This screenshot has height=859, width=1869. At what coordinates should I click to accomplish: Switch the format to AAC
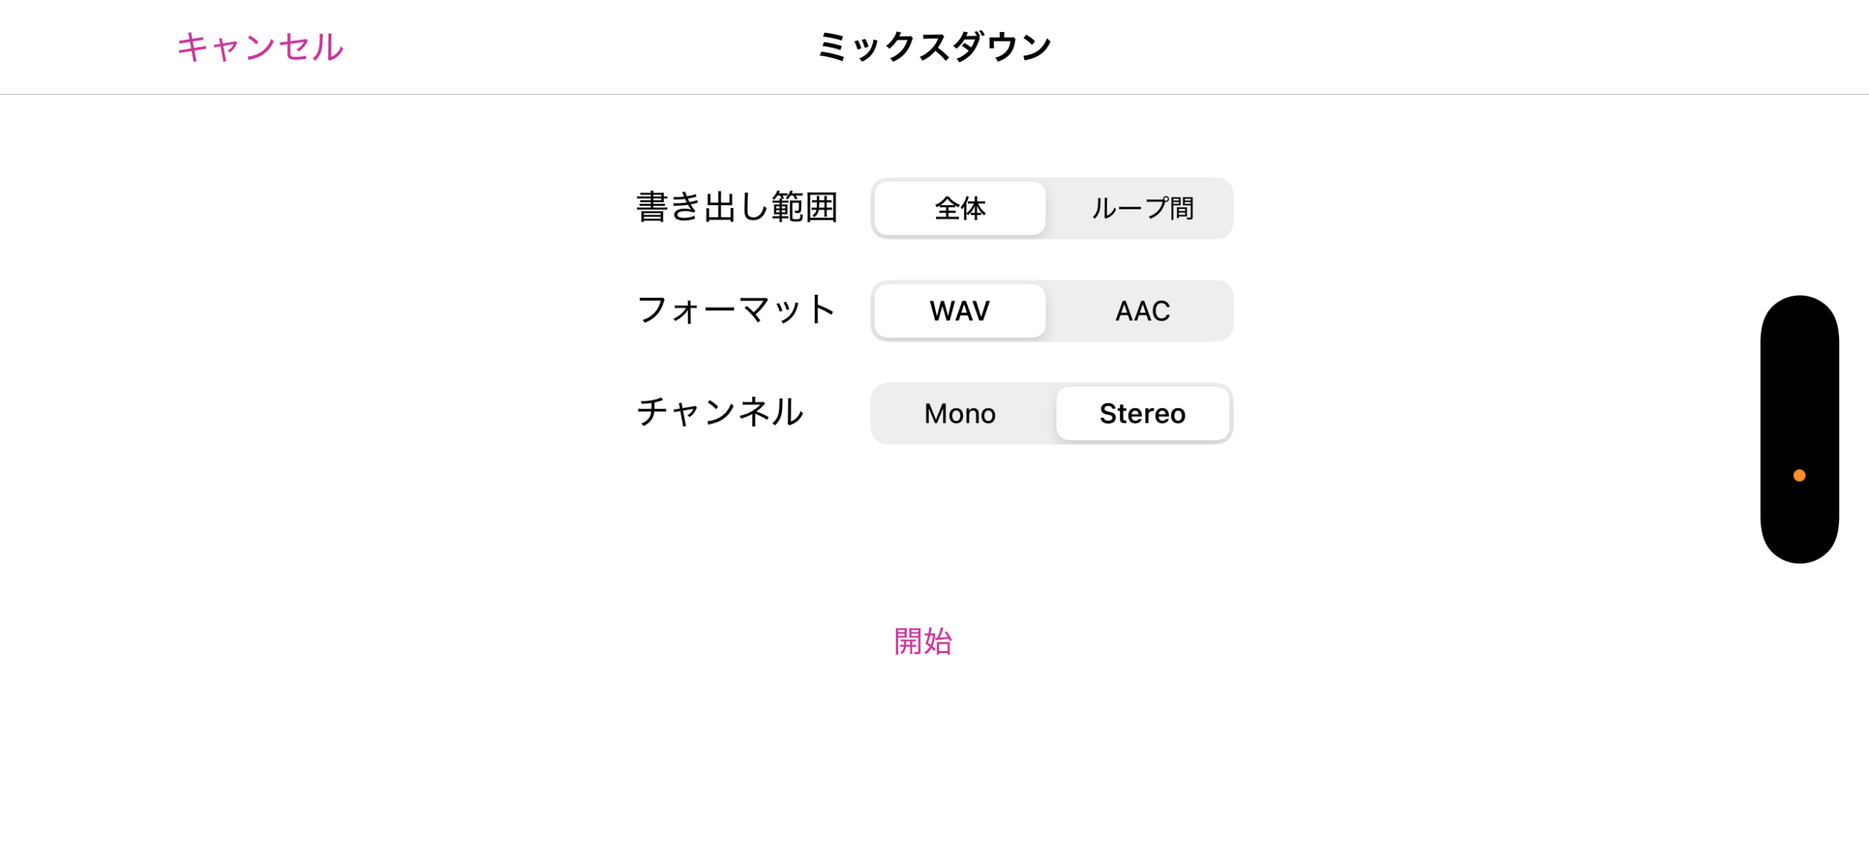click(1142, 312)
